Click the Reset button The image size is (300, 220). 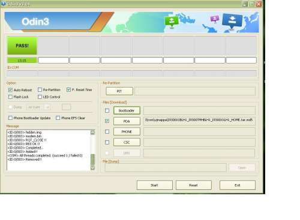(194, 185)
